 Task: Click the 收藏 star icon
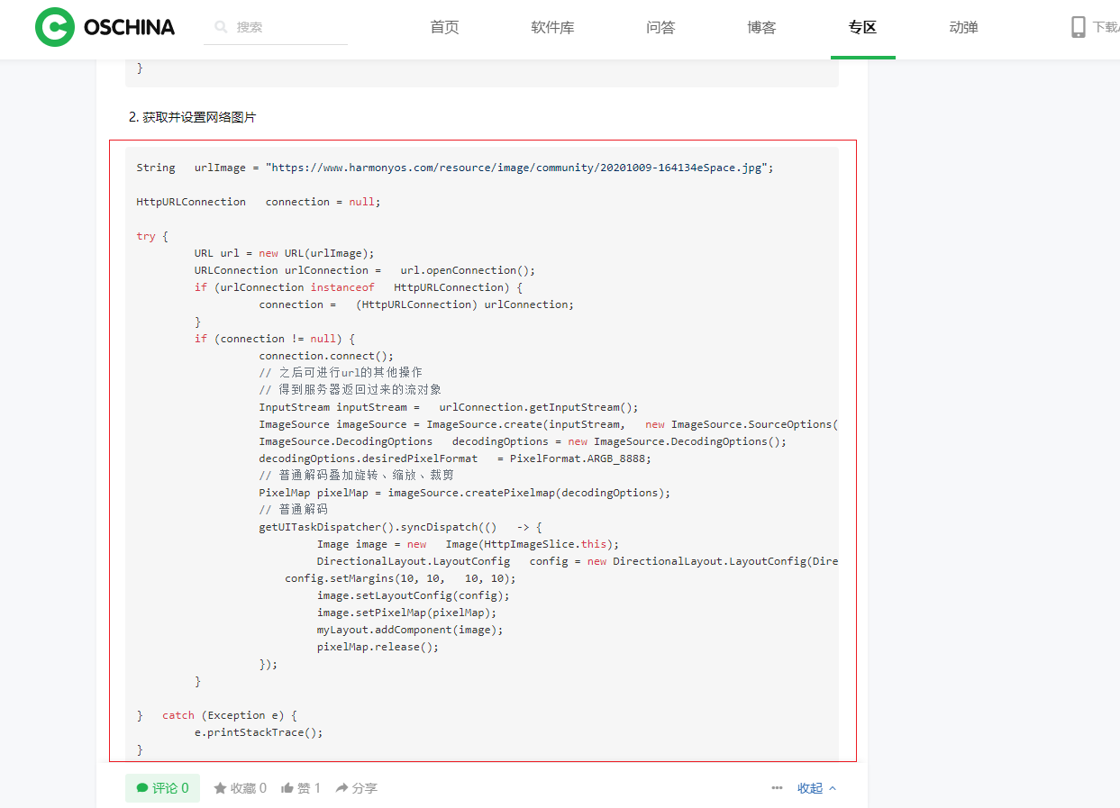click(x=220, y=788)
